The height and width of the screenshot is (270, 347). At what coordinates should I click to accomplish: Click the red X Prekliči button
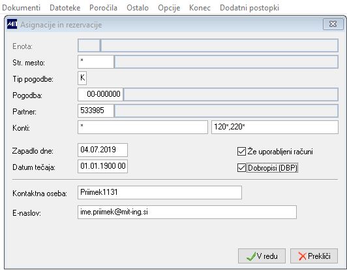pos(314,256)
